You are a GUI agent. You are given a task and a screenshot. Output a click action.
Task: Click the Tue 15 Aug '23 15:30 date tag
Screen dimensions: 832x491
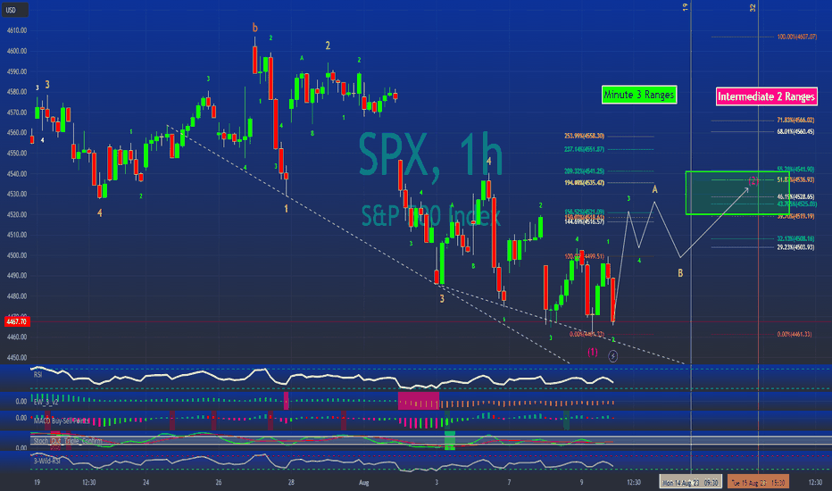758,482
